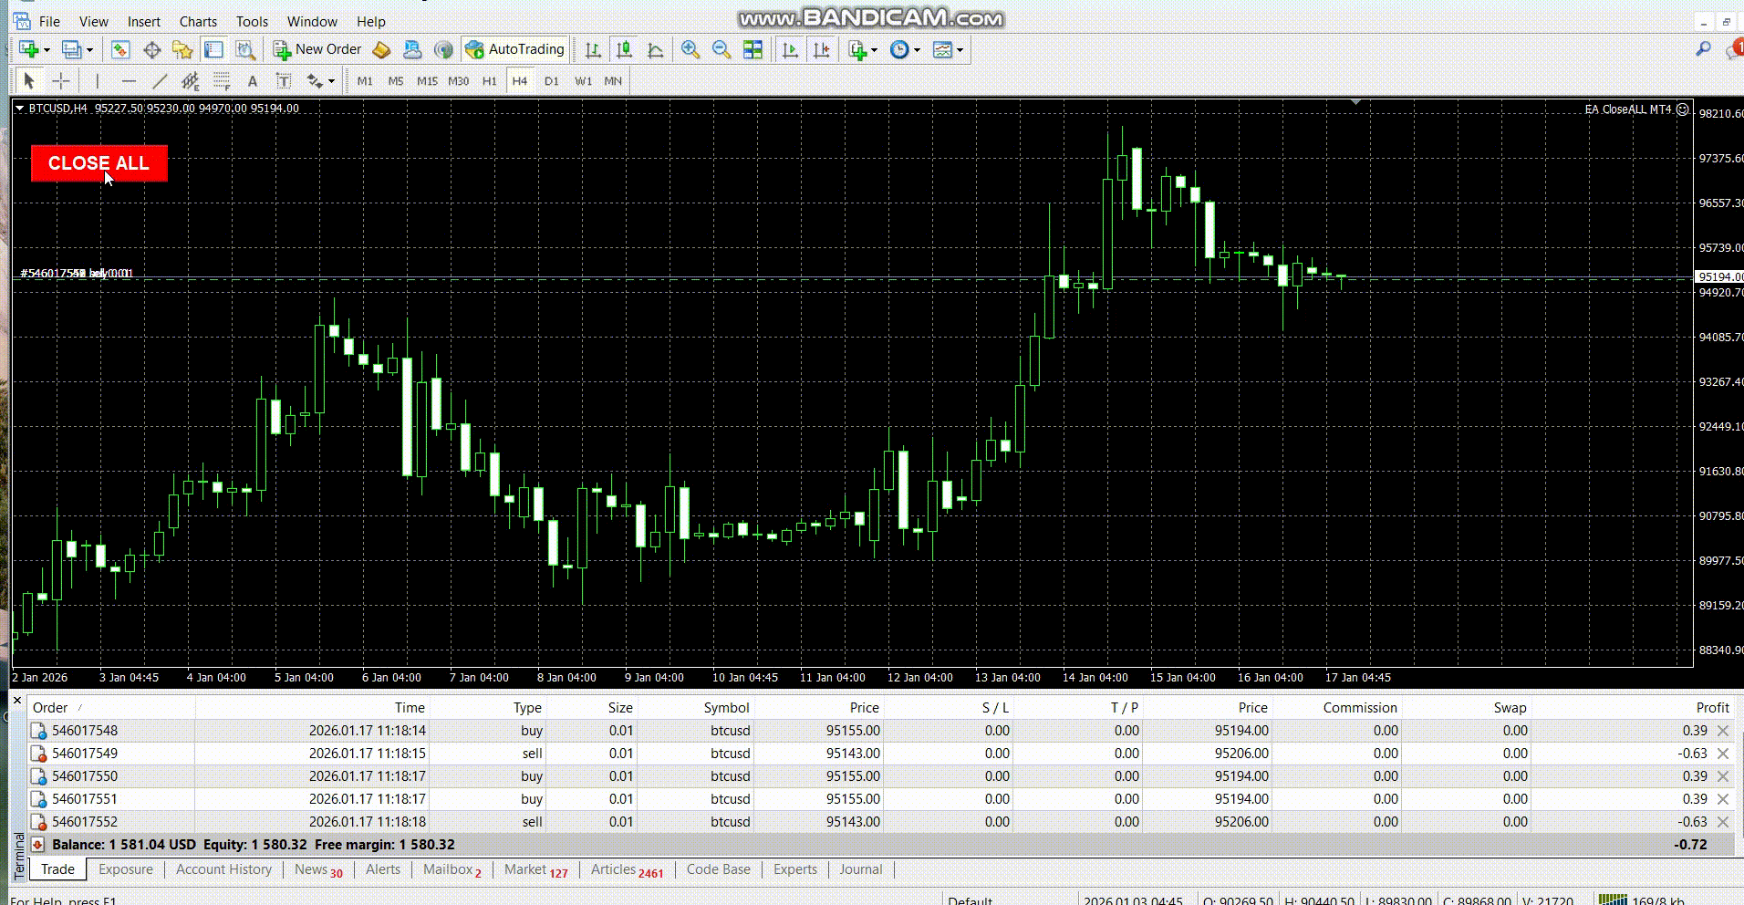Image resolution: width=1744 pixels, height=905 pixels.
Task: Create a new chart via toolbar icon
Action: coord(29,49)
